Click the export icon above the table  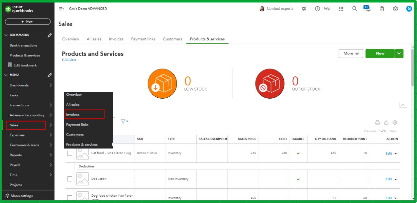(x=386, y=122)
